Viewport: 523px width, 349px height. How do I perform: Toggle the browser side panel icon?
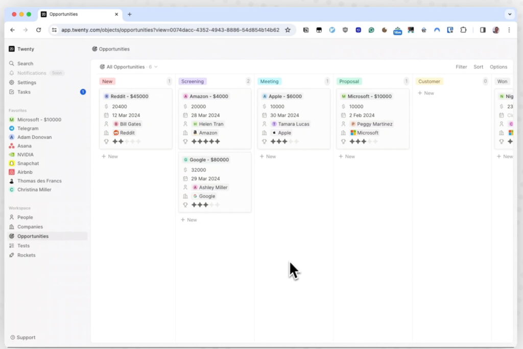483,30
